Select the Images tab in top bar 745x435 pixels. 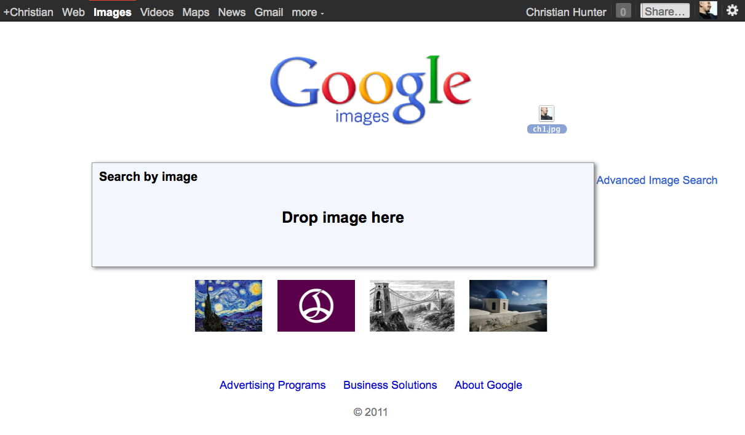(113, 12)
